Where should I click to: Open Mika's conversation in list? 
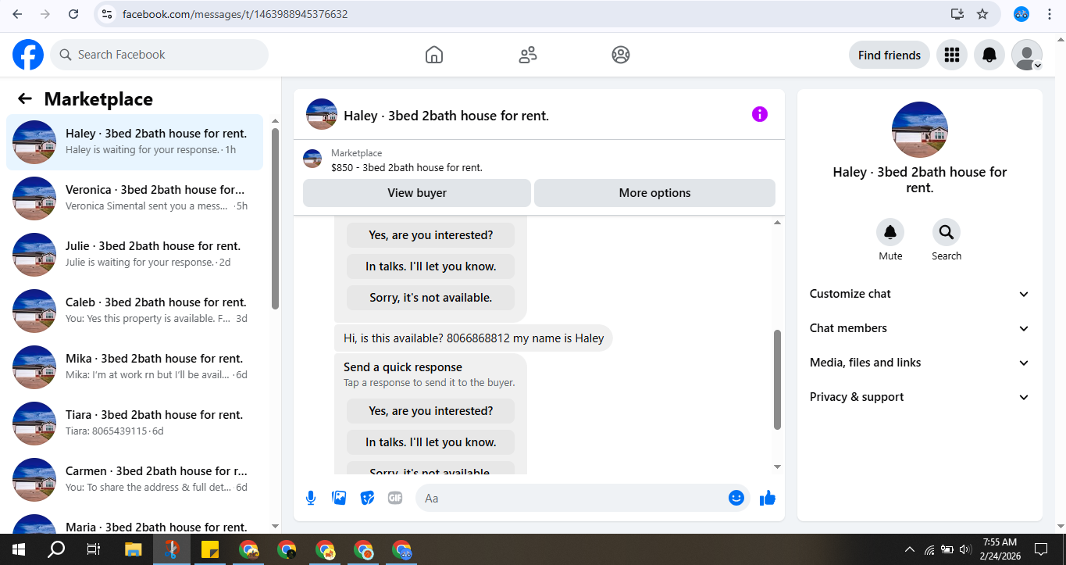click(x=134, y=367)
